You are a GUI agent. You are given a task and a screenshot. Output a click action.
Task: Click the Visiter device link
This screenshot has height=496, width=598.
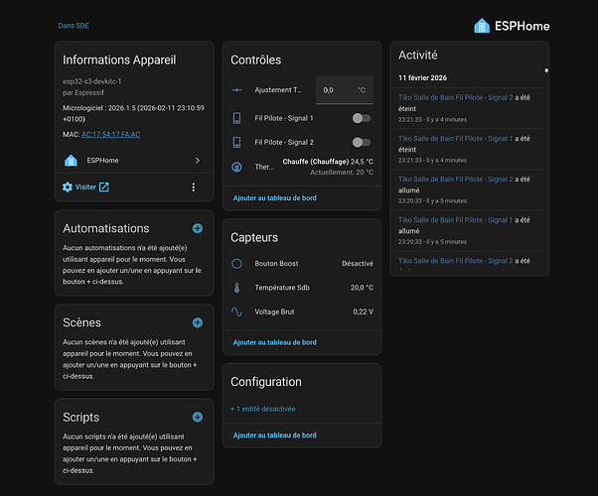tap(85, 186)
